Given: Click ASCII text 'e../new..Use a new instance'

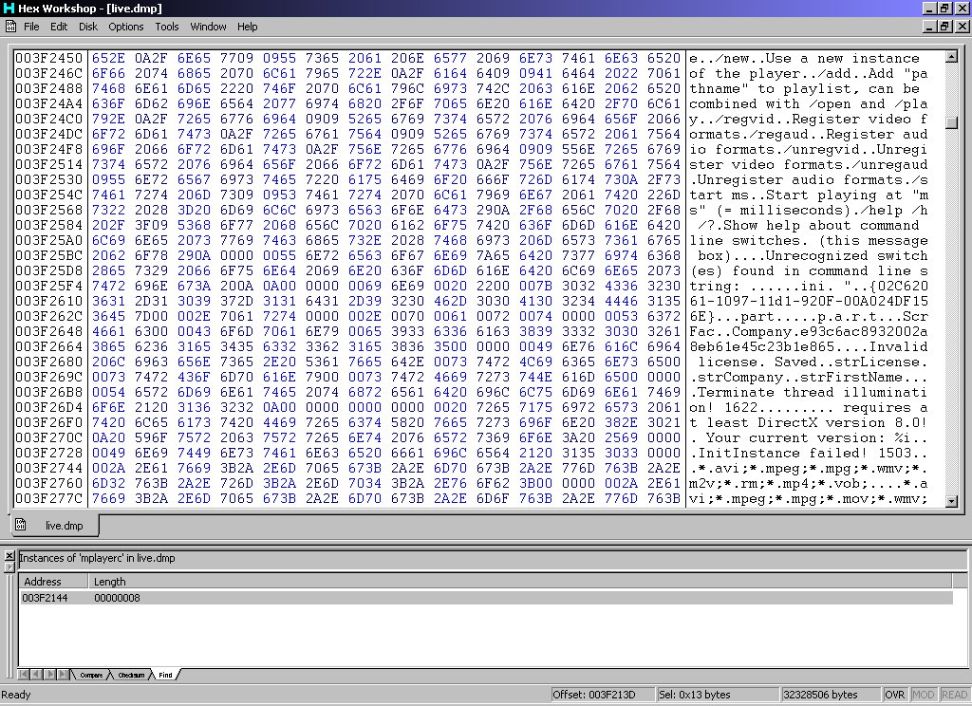Looking at the screenshot, I should pos(805,58).
